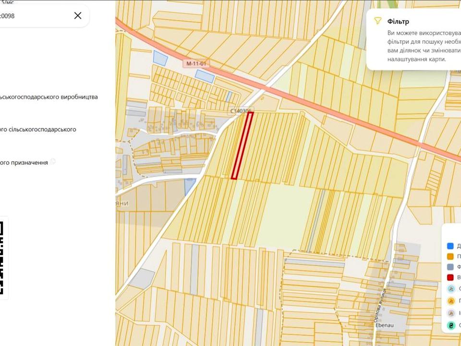Click the faint icon beside 'призначення' text

pos(53,161)
